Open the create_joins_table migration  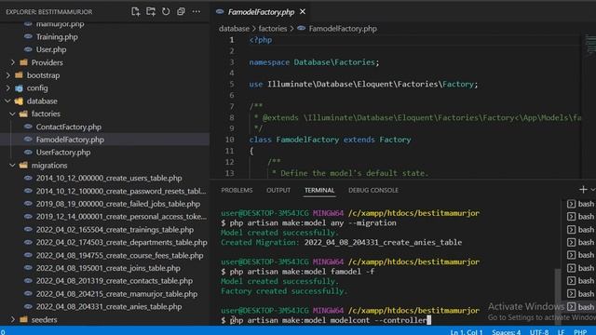click(108, 268)
